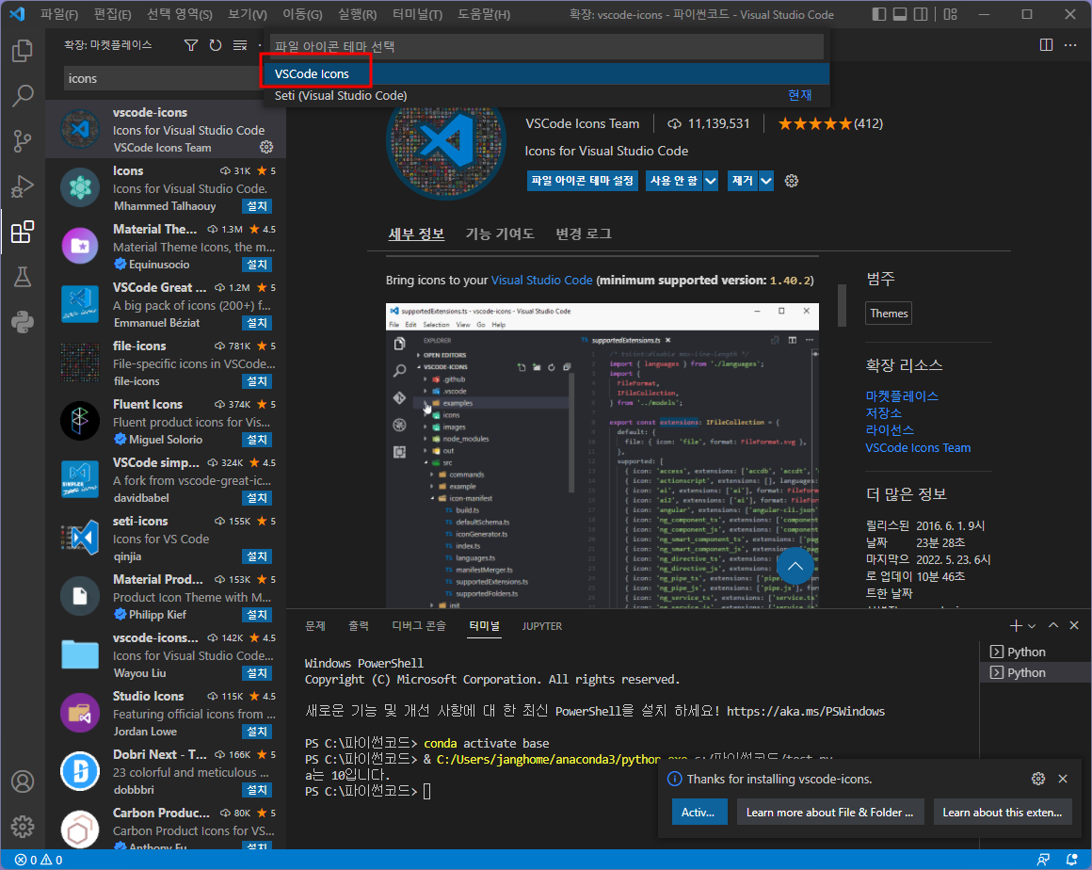Open the Explorer view in activity bar
Screen dimensions: 1092x870
click(23, 50)
